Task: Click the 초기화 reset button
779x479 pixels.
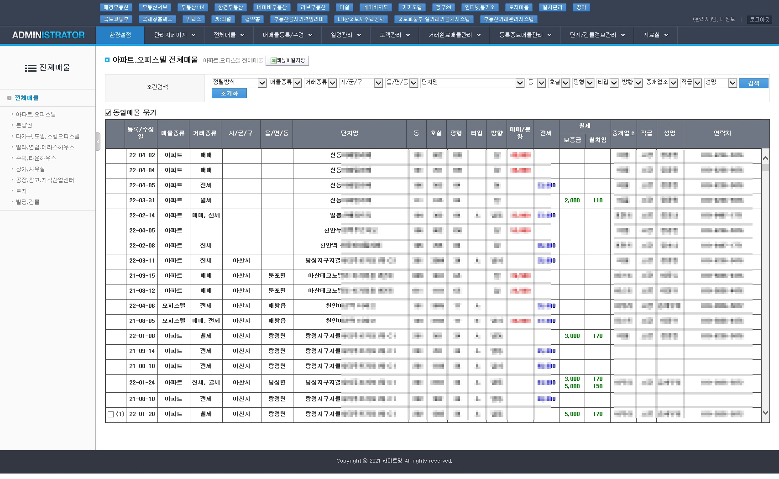Action: pos(229,93)
